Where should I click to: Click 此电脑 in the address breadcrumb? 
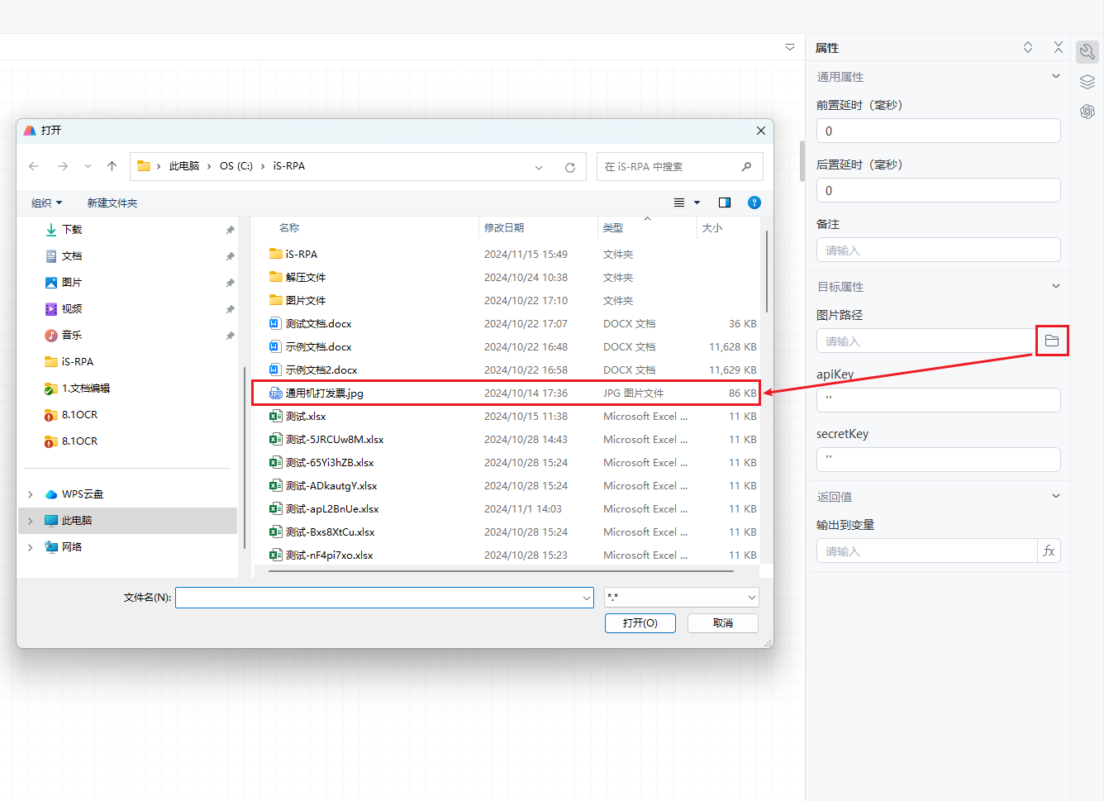tap(184, 166)
